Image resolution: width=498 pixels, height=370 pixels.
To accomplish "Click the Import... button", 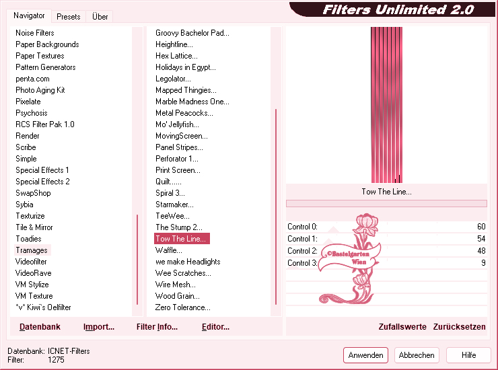I will click(99, 327).
